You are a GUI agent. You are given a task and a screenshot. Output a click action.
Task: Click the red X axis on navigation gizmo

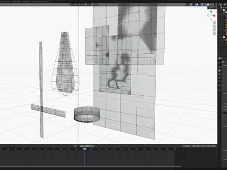tap(214, 16)
